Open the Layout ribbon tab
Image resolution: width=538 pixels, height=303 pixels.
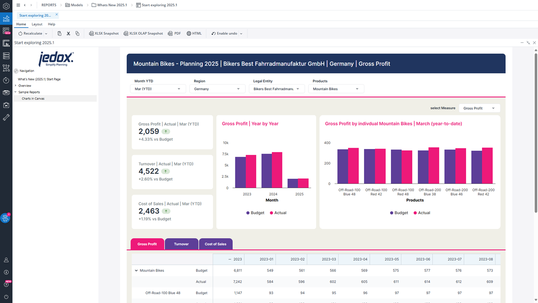tap(37, 24)
